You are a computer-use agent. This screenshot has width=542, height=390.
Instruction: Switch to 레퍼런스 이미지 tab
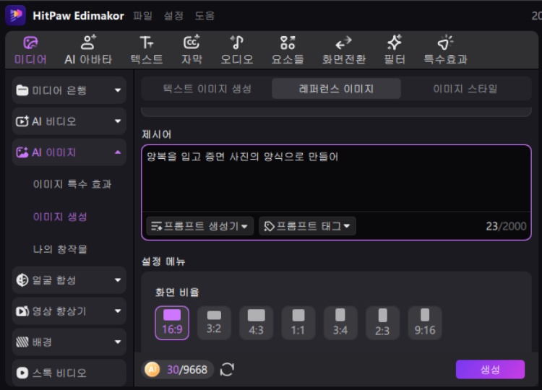click(x=336, y=89)
